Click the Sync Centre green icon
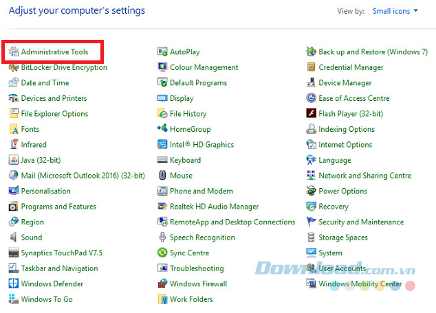The height and width of the screenshot is (313, 436). [x=162, y=253]
